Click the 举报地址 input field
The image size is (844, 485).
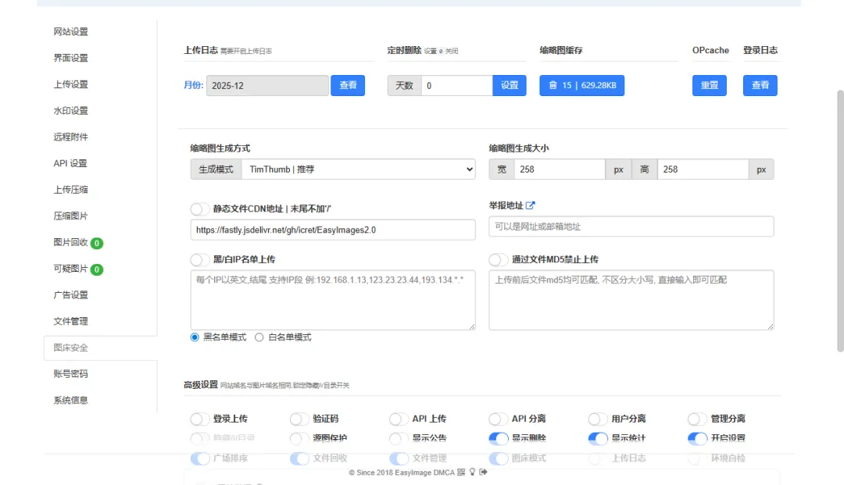pos(631,226)
